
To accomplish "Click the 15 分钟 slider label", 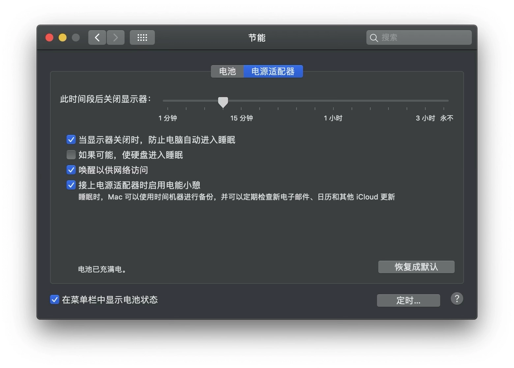I will [242, 118].
